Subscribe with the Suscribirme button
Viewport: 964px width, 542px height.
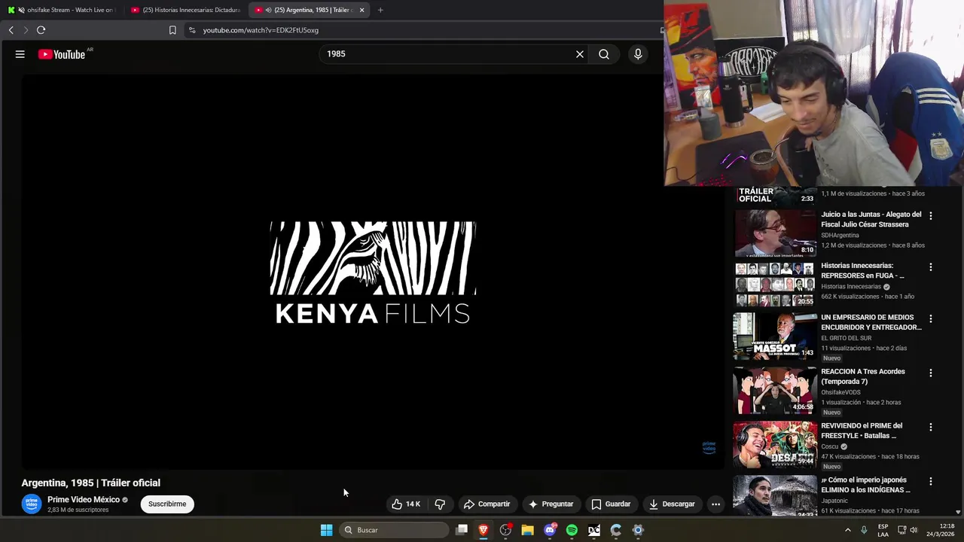[x=167, y=504]
